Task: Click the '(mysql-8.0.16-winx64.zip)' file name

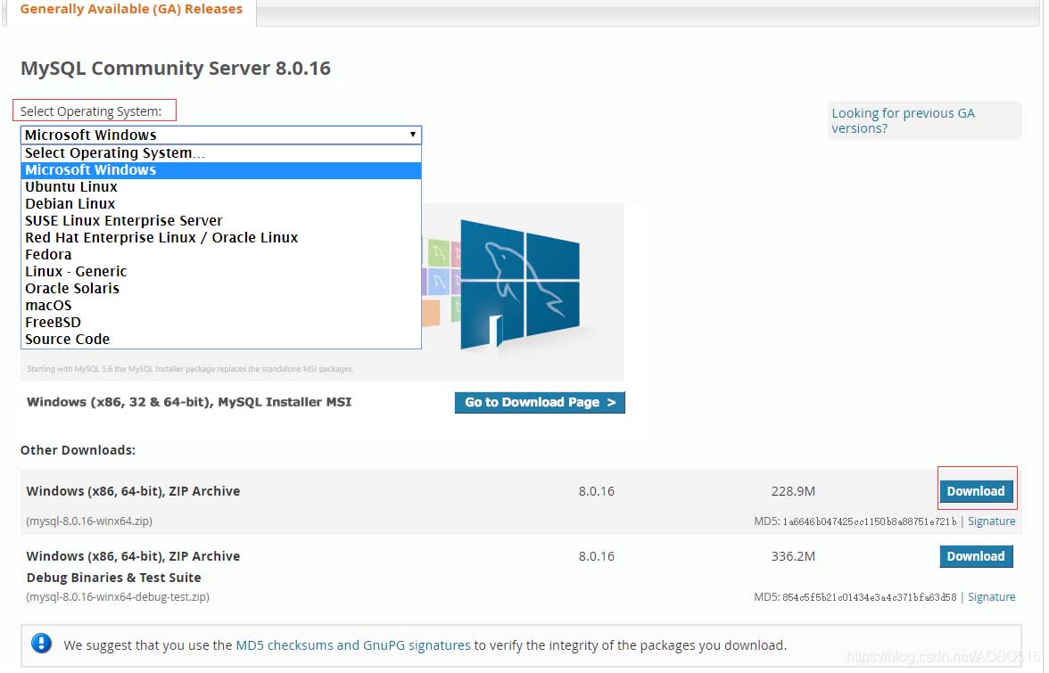Action: 89,521
